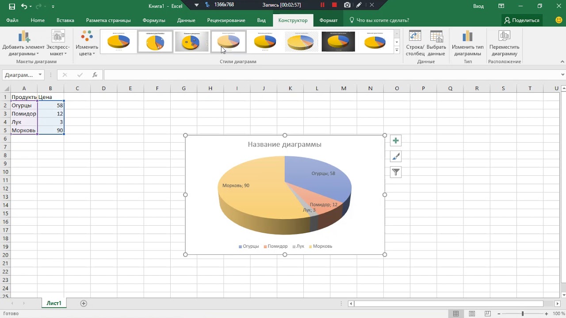Open the File tab
The image size is (566, 318).
tap(12, 20)
